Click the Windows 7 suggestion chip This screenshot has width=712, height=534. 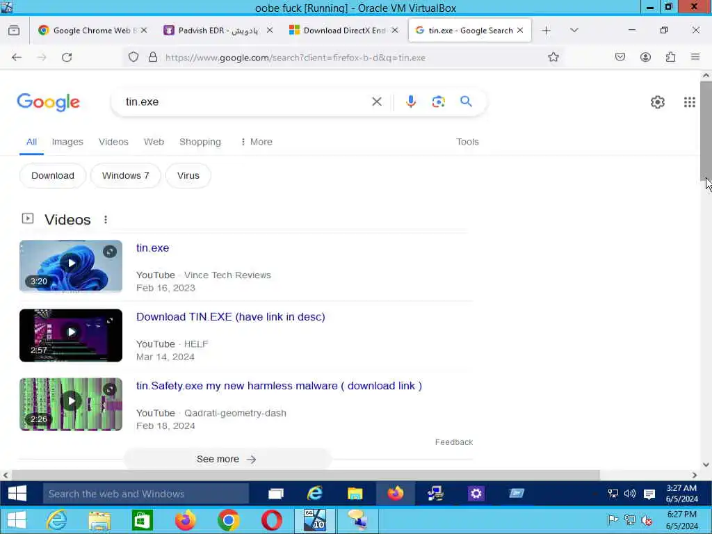pyautogui.click(x=125, y=176)
